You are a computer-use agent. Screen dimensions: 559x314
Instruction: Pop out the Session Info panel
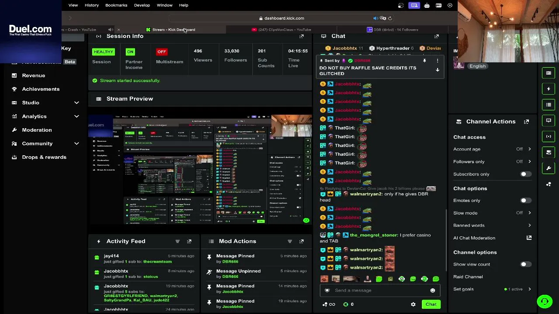pyautogui.click(x=301, y=36)
